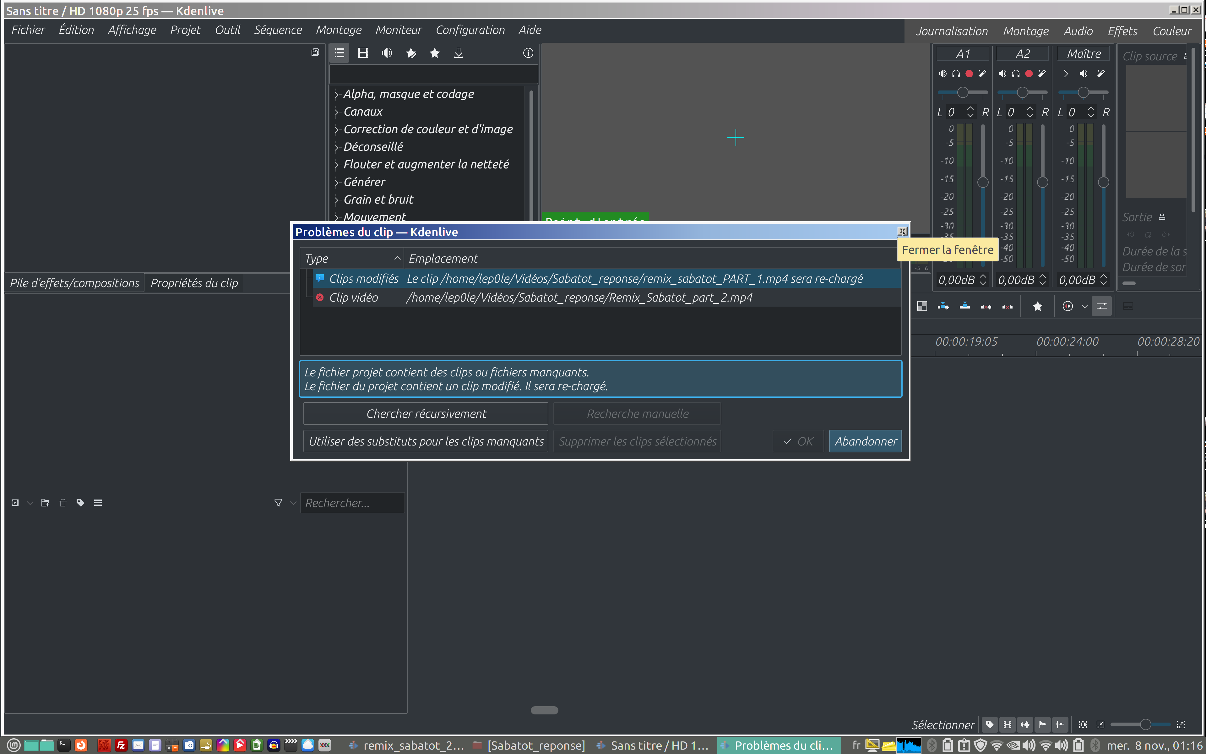Toggle A2 record button
This screenshot has width=1206, height=754.
pos(1029,74)
